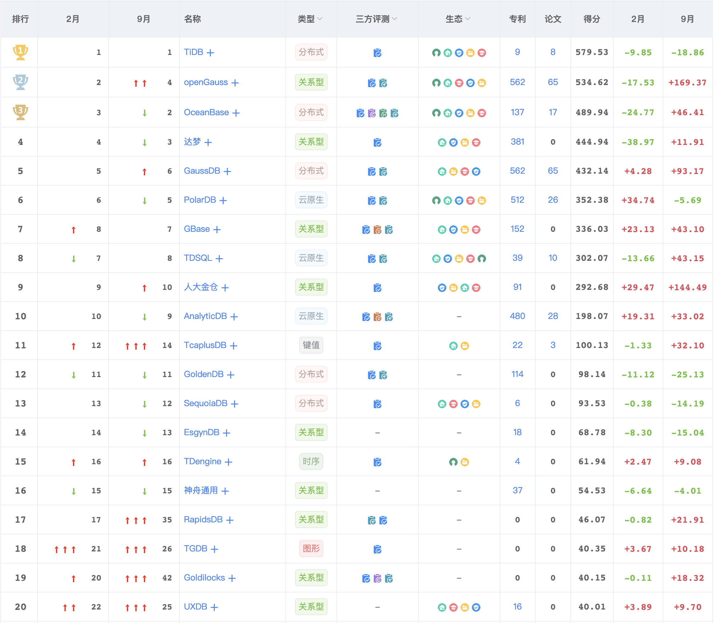Open the SequoiaDB database link

pyautogui.click(x=206, y=403)
